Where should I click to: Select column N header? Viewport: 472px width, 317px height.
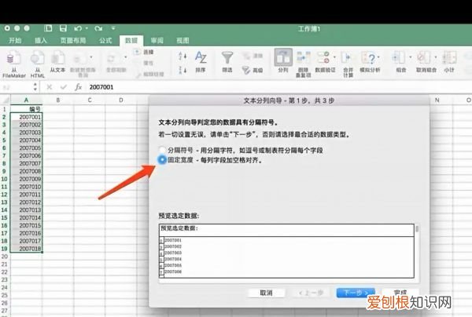437,100
